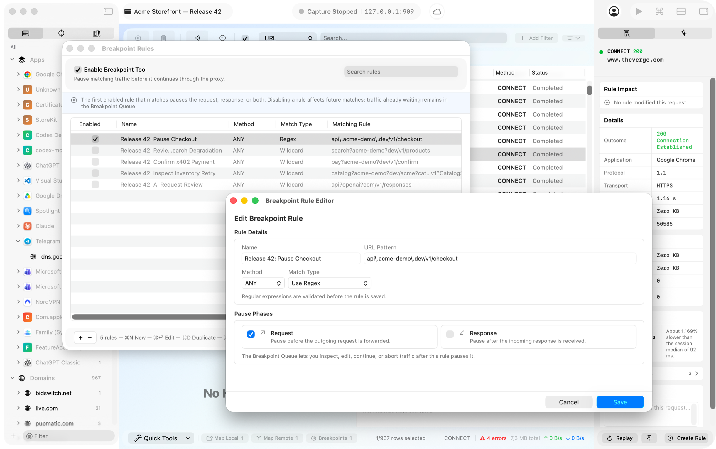716x449 pixels.
Task: Open the account profile icon
Action: tap(614, 11)
